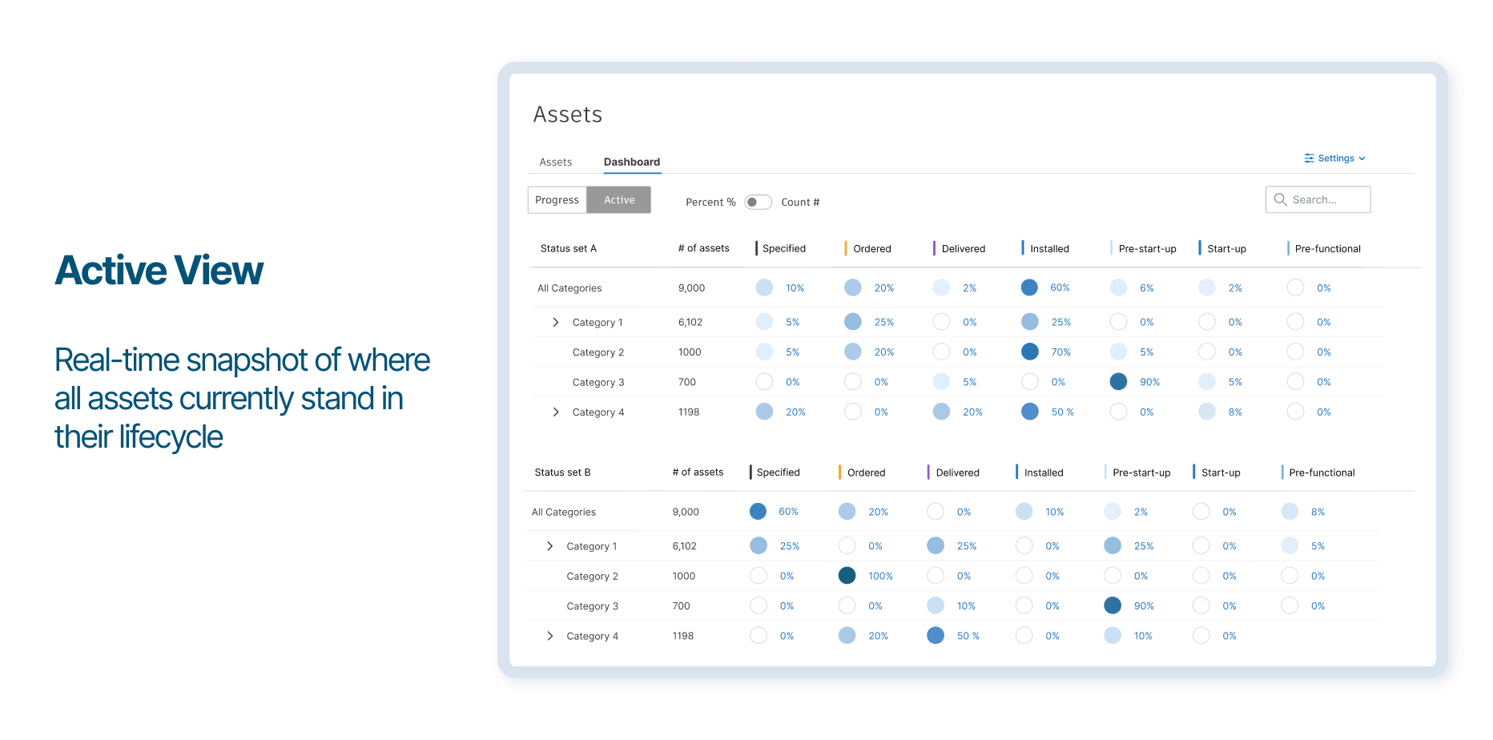Click 9,000 asset count in Status set B
This screenshot has width=1493, height=740.
(x=686, y=512)
